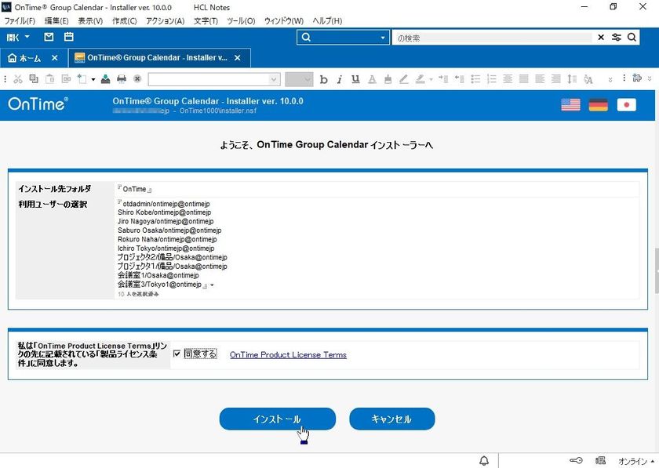Click the キャンセル button
Image resolution: width=659 pixels, height=468 pixels.
tap(391, 419)
